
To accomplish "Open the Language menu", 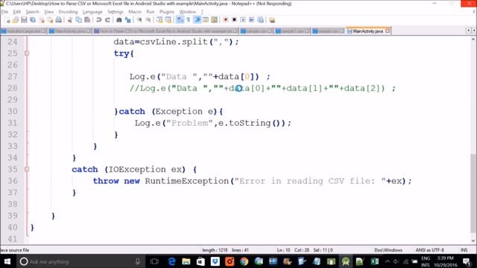I will point(92,12).
